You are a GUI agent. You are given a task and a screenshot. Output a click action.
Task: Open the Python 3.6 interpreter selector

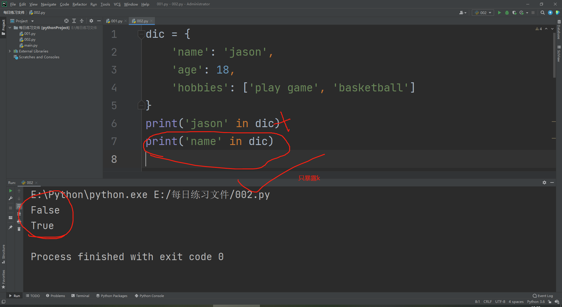pos(536,302)
